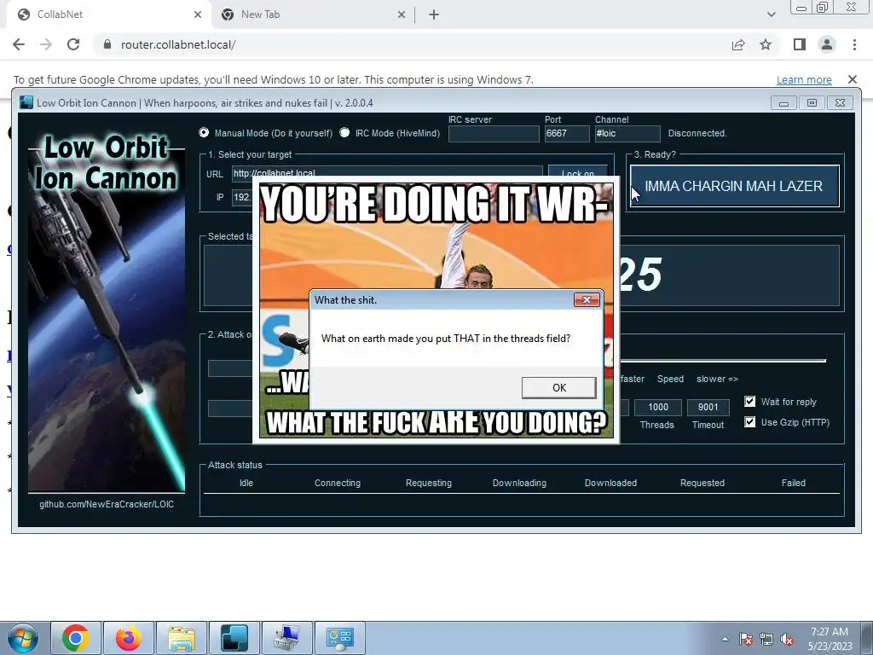Click the Timeout field showing 9001
Screen dimensions: 873x655
pos(708,407)
